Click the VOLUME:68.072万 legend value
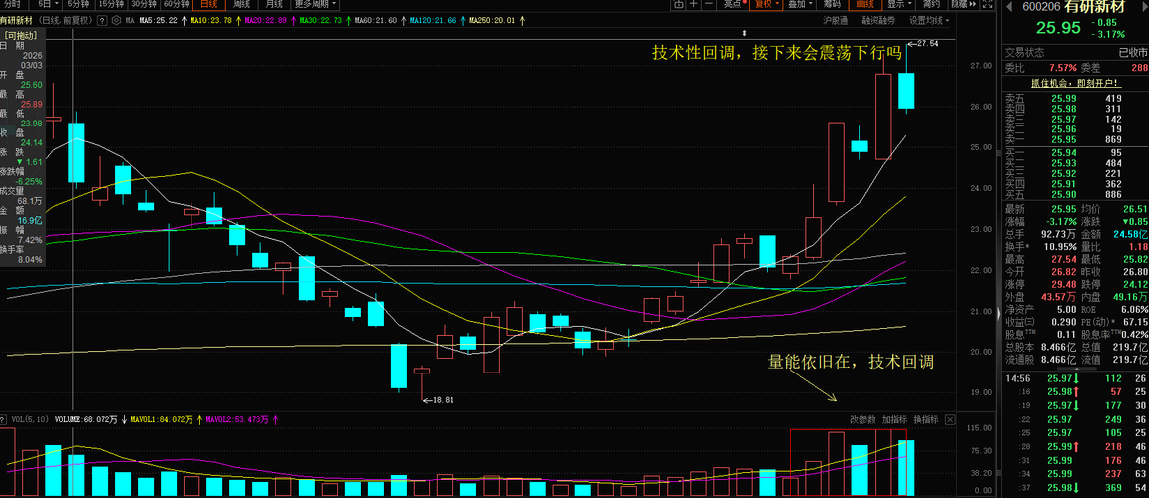 tap(86, 419)
